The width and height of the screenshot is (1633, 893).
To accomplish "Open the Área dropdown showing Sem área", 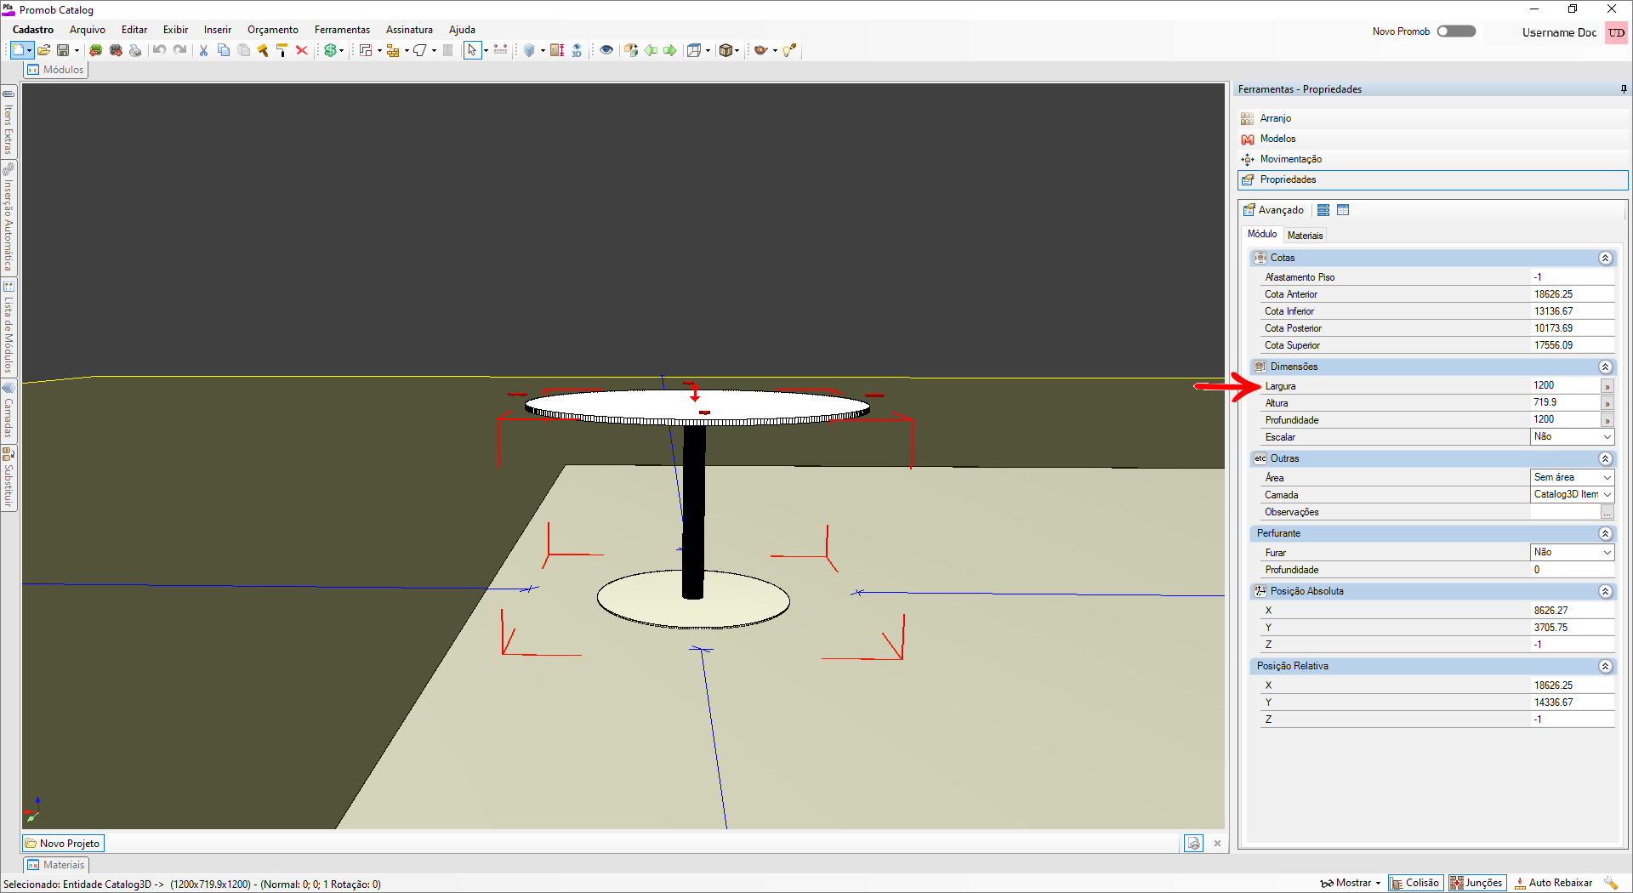I will pos(1572,477).
